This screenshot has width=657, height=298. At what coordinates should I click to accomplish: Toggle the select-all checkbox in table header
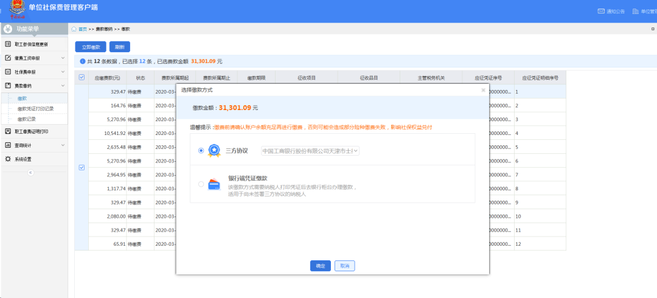pyautogui.click(x=82, y=77)
